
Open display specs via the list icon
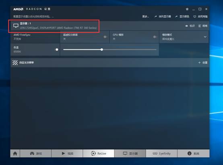point(200,26)
